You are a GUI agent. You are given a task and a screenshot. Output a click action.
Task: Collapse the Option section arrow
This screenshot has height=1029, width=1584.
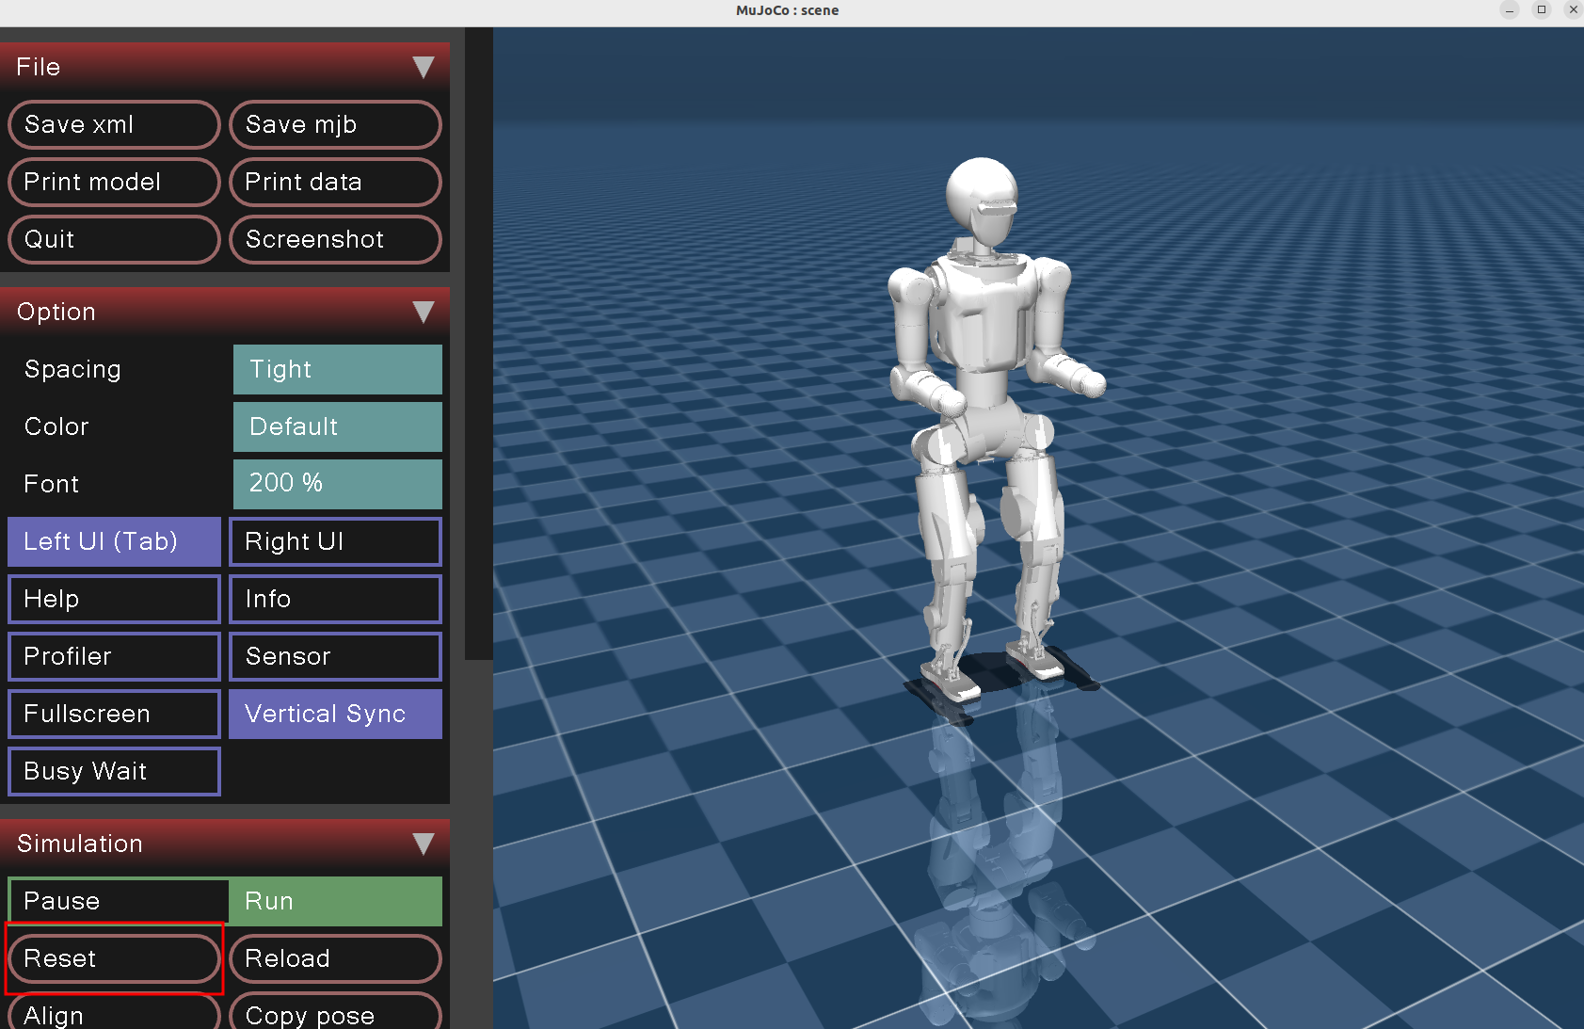click(x=424, y=312)
